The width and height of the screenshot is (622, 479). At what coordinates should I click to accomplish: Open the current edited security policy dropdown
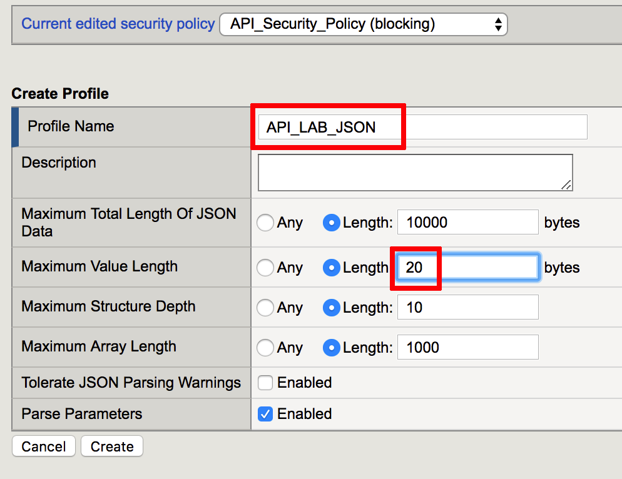(x=364, y=24)
